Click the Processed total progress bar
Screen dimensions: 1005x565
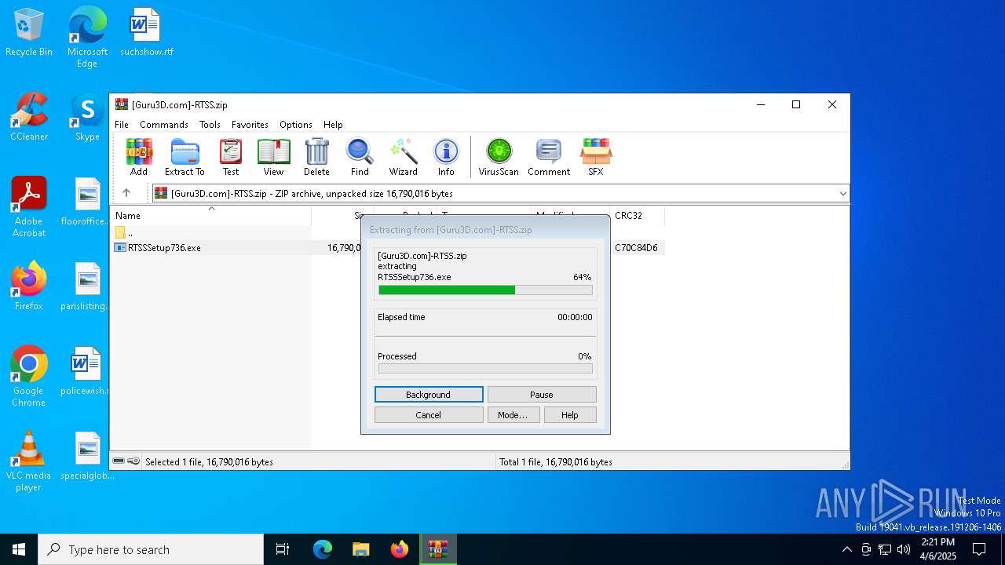pyautogui.click(x=485, y=369)
